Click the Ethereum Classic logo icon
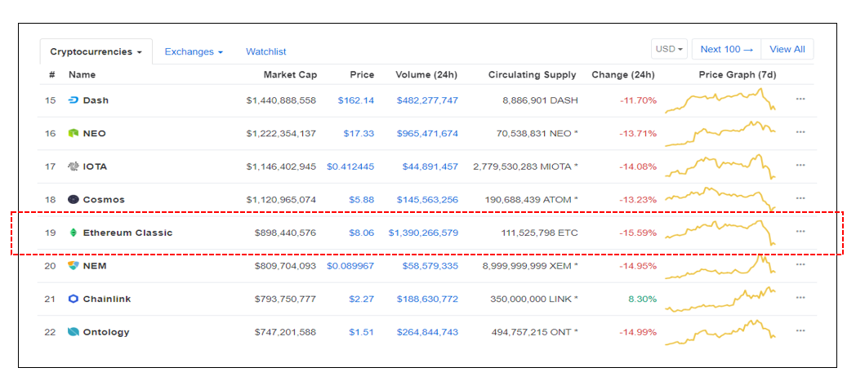The image size is (856, 381). (x=74, y=233)
